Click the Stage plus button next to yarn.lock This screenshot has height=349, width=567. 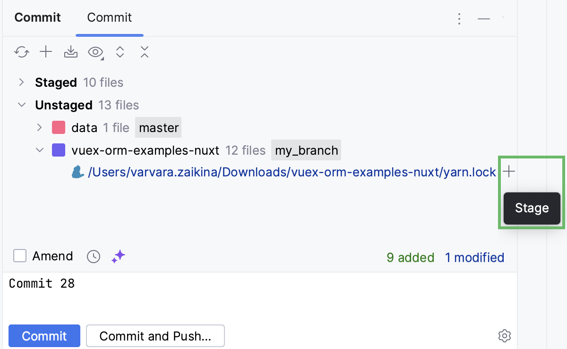509,172
